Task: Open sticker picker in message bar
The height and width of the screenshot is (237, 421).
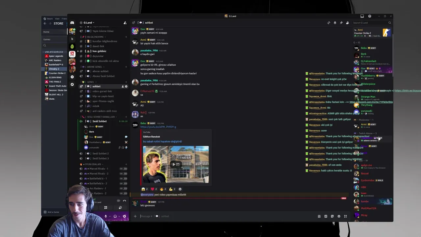Action: coord(332,216)
